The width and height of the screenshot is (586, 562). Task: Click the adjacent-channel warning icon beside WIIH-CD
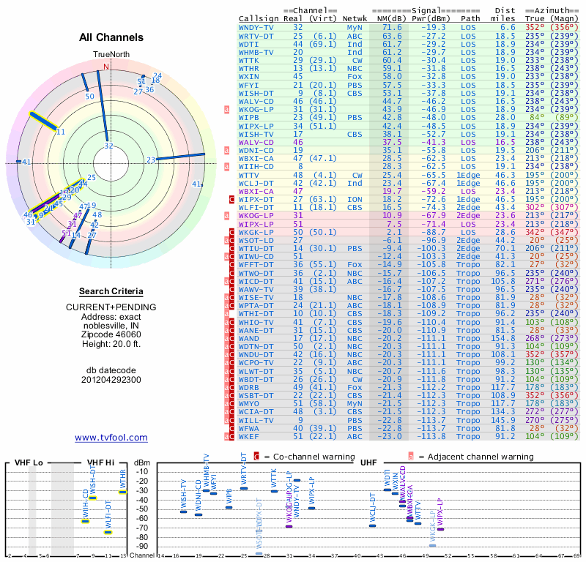click(x=226, y=167)
